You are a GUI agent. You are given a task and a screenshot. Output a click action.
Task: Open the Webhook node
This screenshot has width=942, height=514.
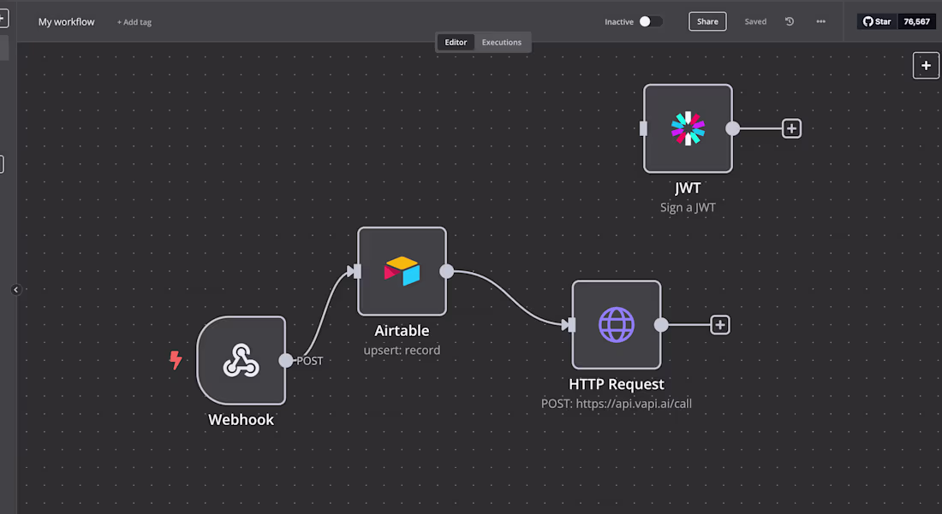coord(241,360)
